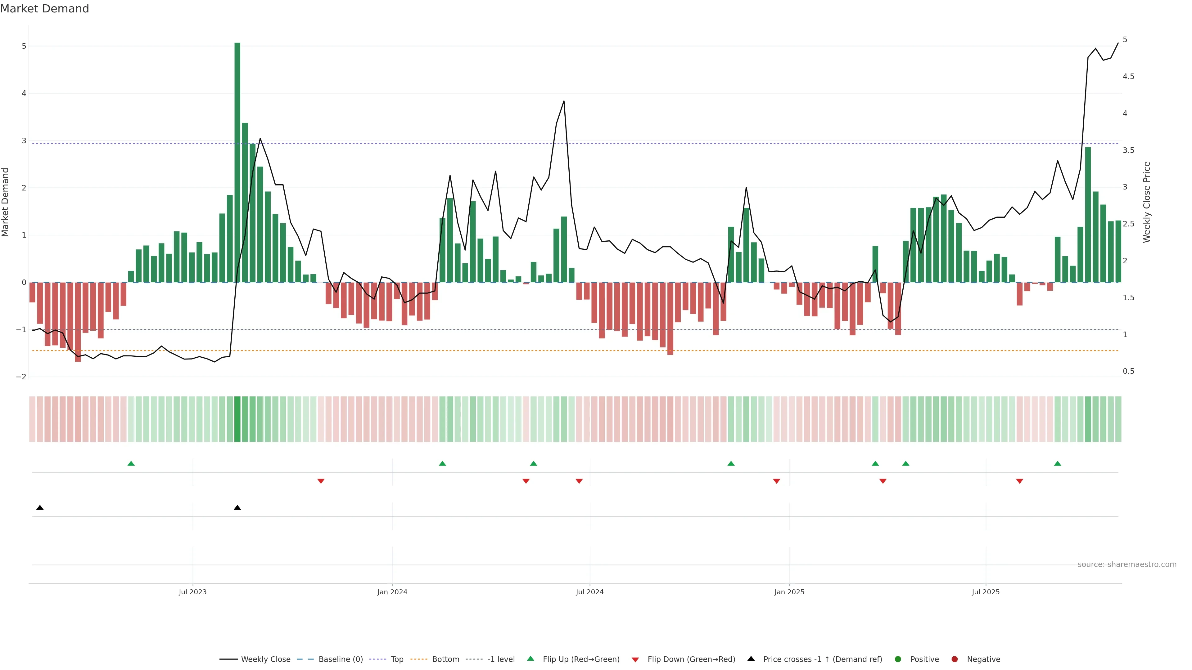Viewport: 1192px width, 670px height.
Task: Click first red flip-down marker before Jan 2024
Action: pyautogui.click(x=321, y=481)
